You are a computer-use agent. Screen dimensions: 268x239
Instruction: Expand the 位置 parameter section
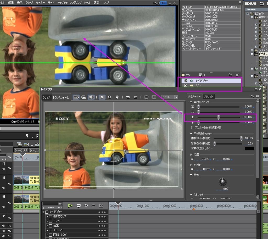(191, 155)
